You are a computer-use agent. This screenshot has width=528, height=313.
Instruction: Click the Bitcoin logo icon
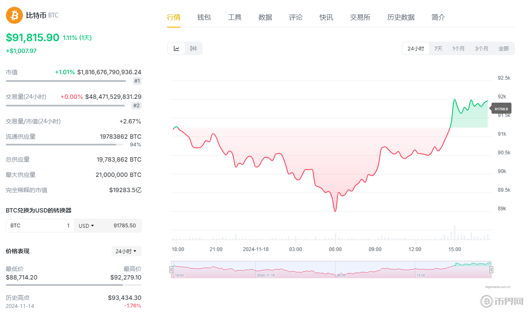pyautogui.click(x=14, y=15)
